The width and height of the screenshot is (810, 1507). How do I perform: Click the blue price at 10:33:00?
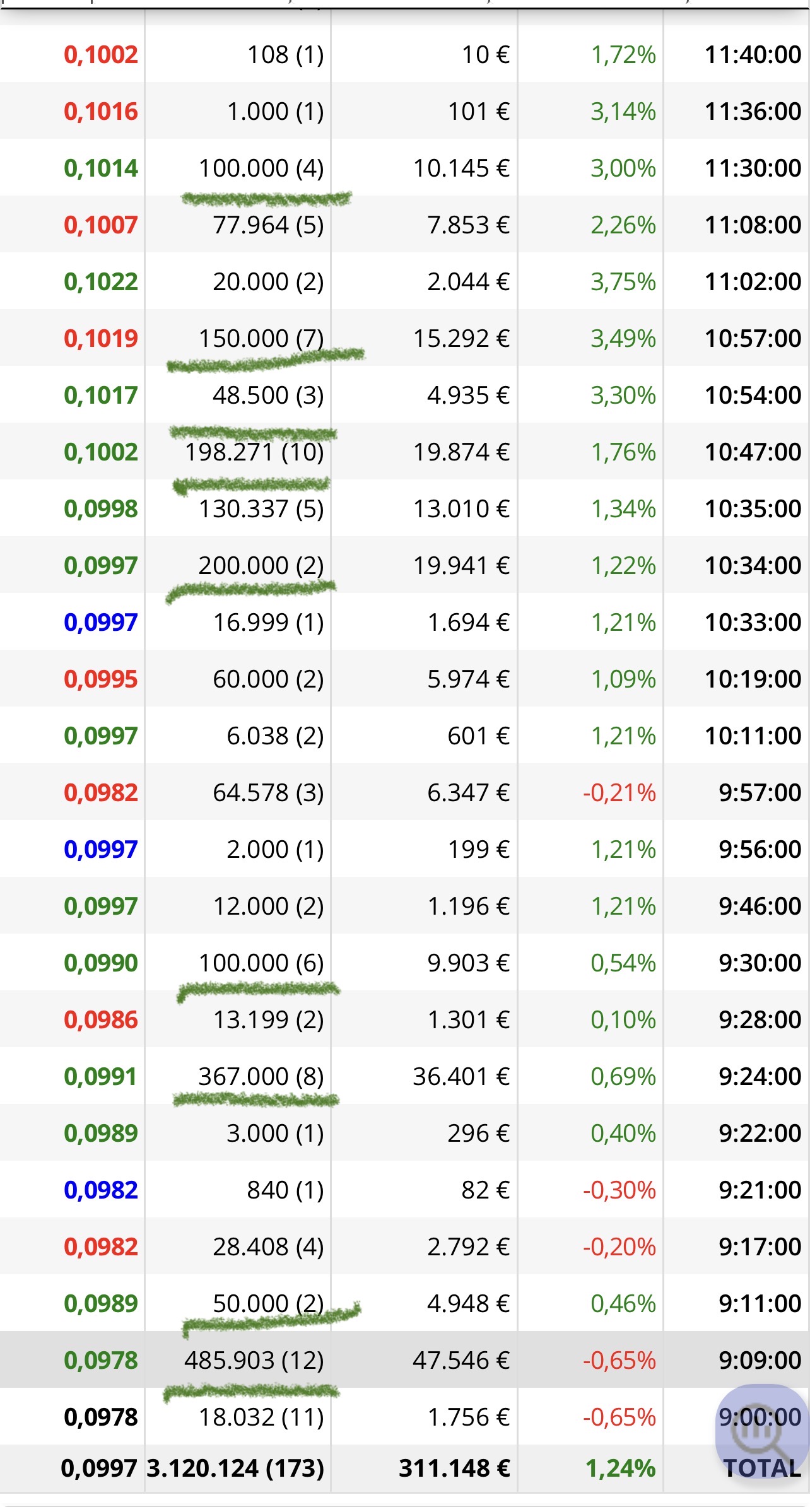(101, 623)
